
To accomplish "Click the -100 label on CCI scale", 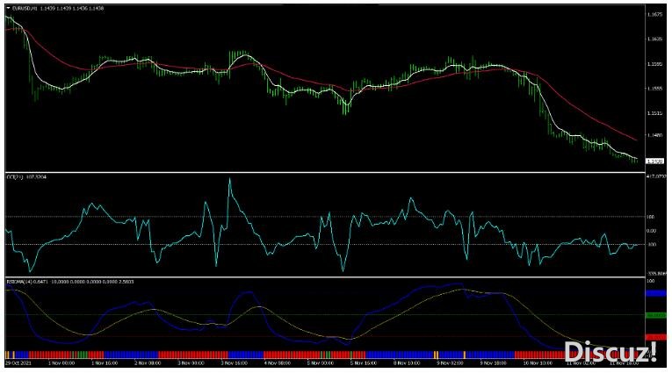I will pyautogui.click(x=651, y=245).
